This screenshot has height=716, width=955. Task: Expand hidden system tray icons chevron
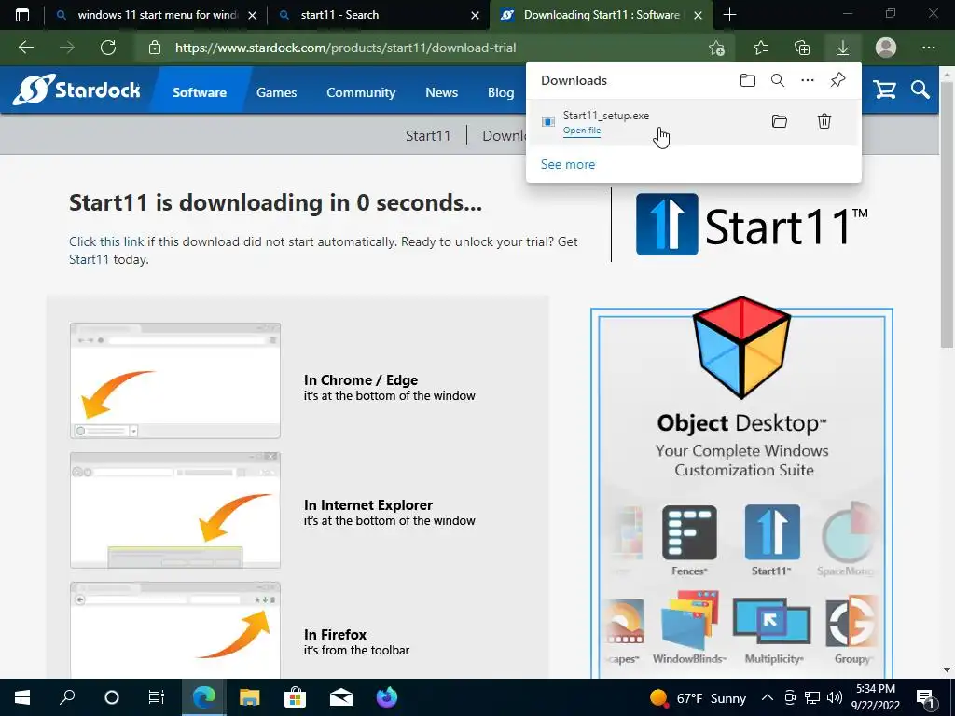click(768, 697)
